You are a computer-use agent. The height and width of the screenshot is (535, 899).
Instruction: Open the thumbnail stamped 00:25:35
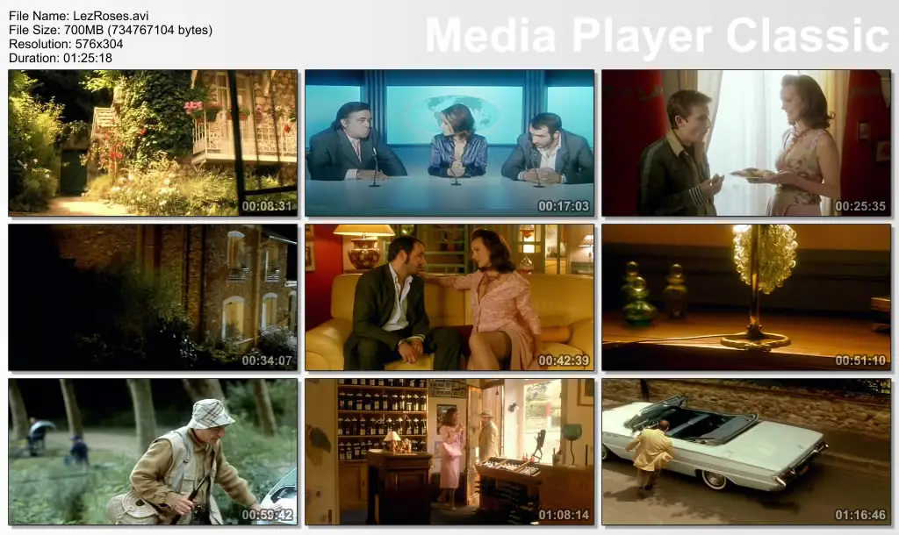[746, 143]
